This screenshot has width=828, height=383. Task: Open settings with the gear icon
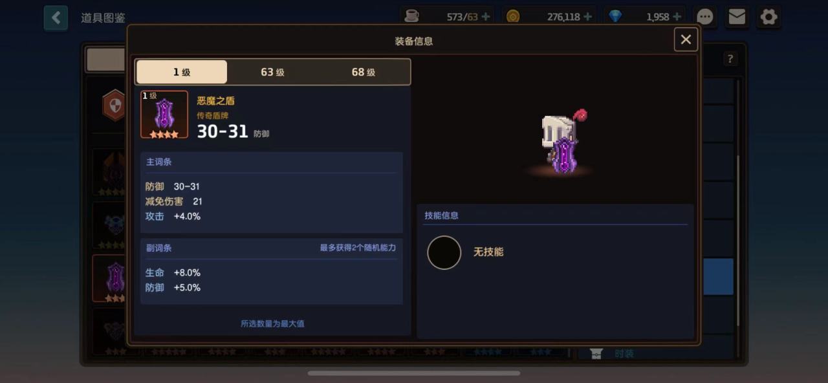(768, 17)
